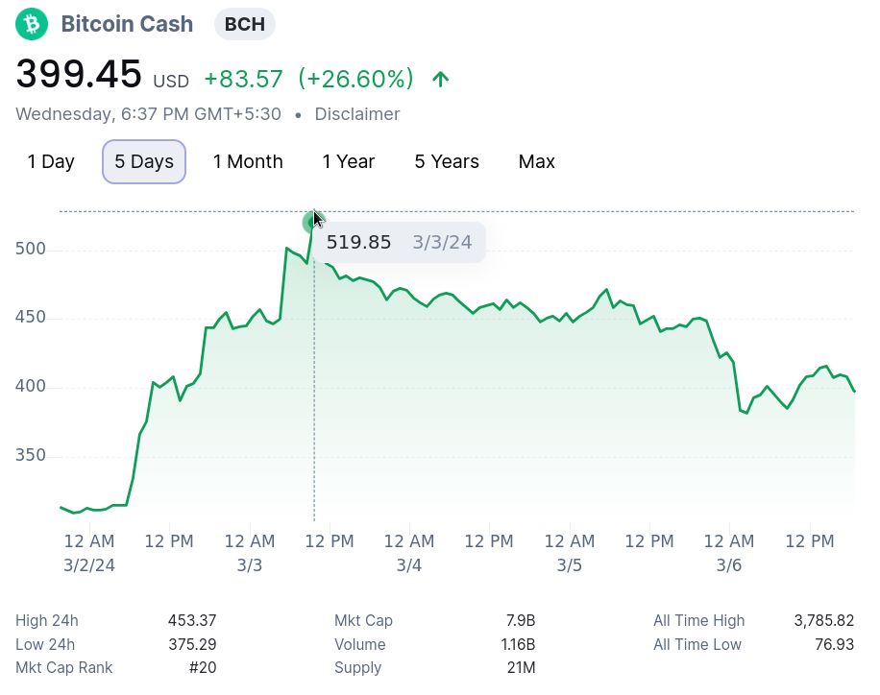Click the 3/2/24 date axis label
The height and width of the screenshot is (695, 880).
pyautogui.click(x=89, y=564)
